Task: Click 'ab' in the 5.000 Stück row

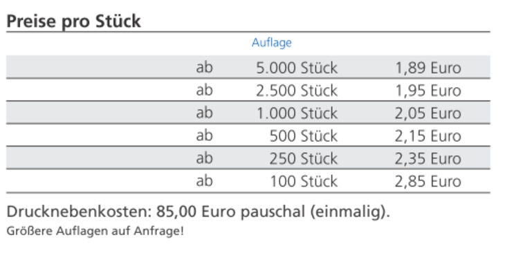Action: 205,68
